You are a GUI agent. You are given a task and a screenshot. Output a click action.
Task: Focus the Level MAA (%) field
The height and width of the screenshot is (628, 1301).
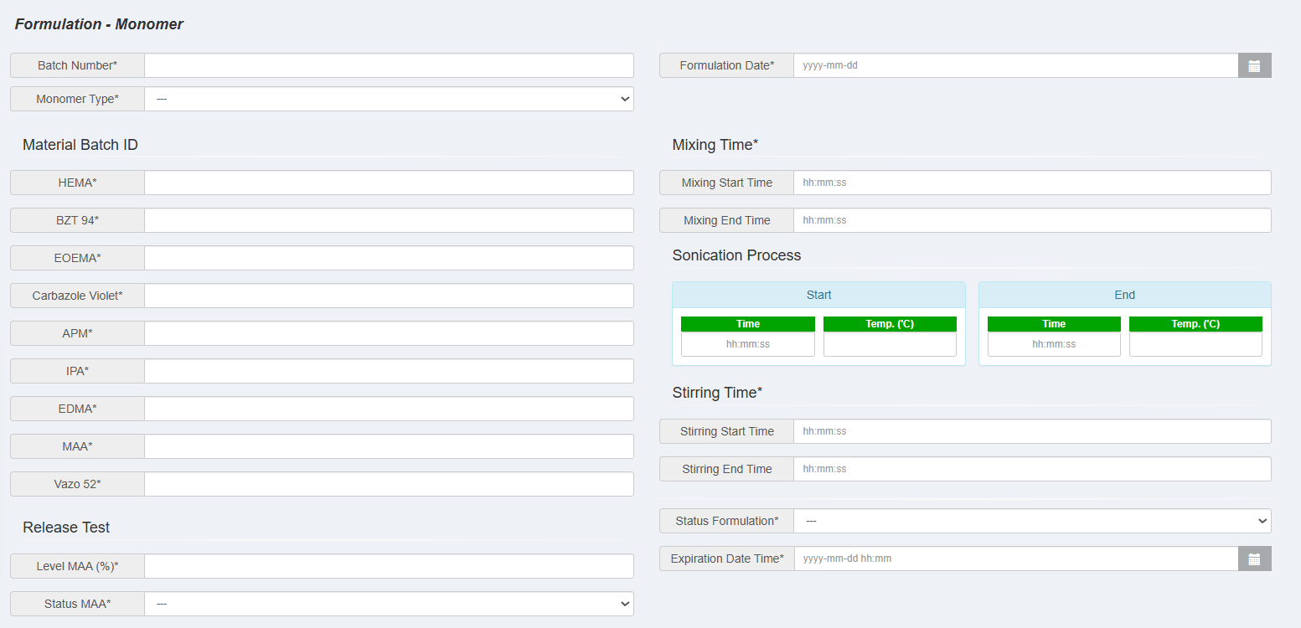pyautogui.click(x=389, y=566)
